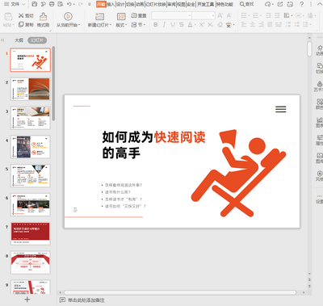Switch to the 插入 (Insert) tab

point(111,4)
